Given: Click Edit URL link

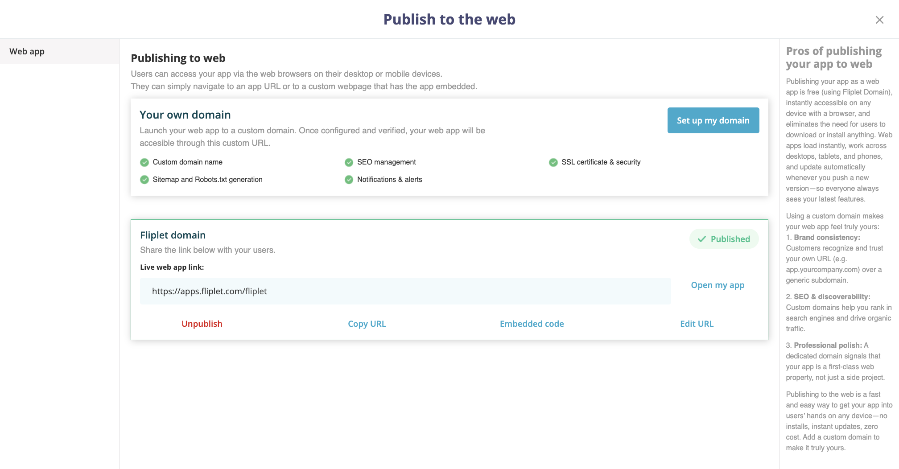Looking at the screenshot, I should pyautogui.click(x=697, y=324).
